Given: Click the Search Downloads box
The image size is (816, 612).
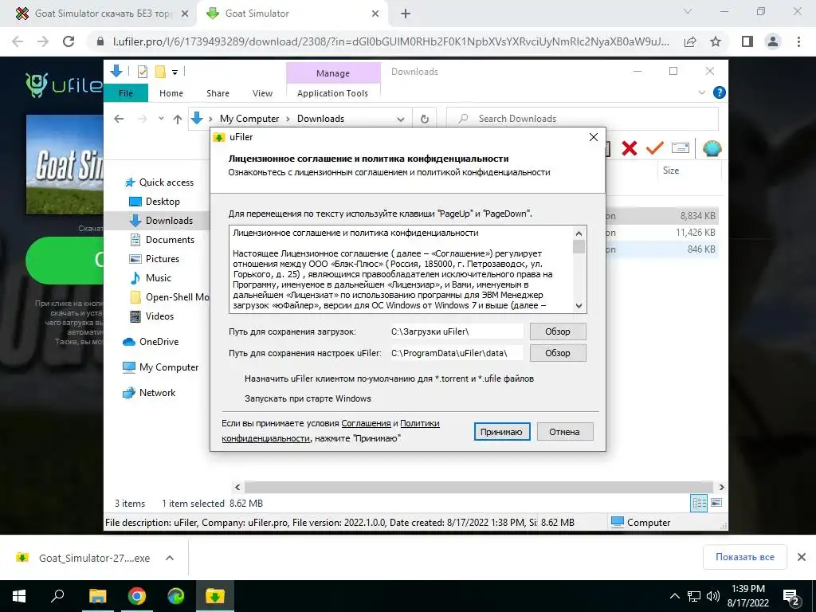Looking at the screenshot, I should pyautogui.click(x=583, y=119).
